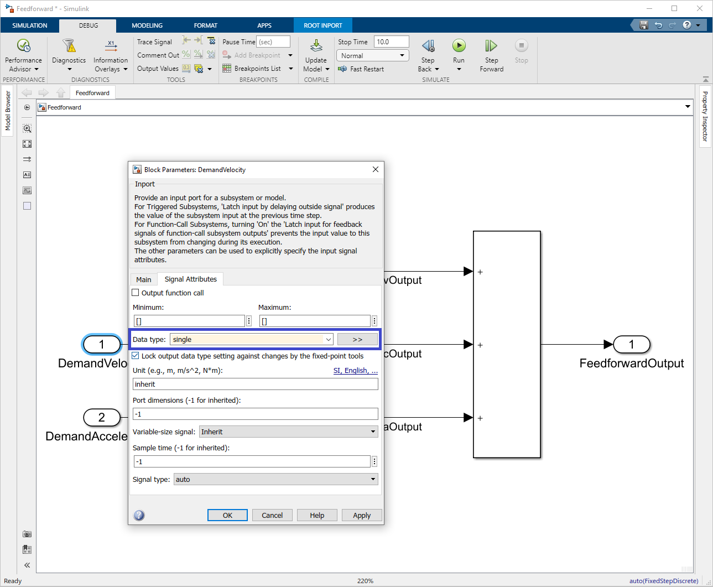Navigate forward with the right arrow in explorer bar

[x=44, y=92]
